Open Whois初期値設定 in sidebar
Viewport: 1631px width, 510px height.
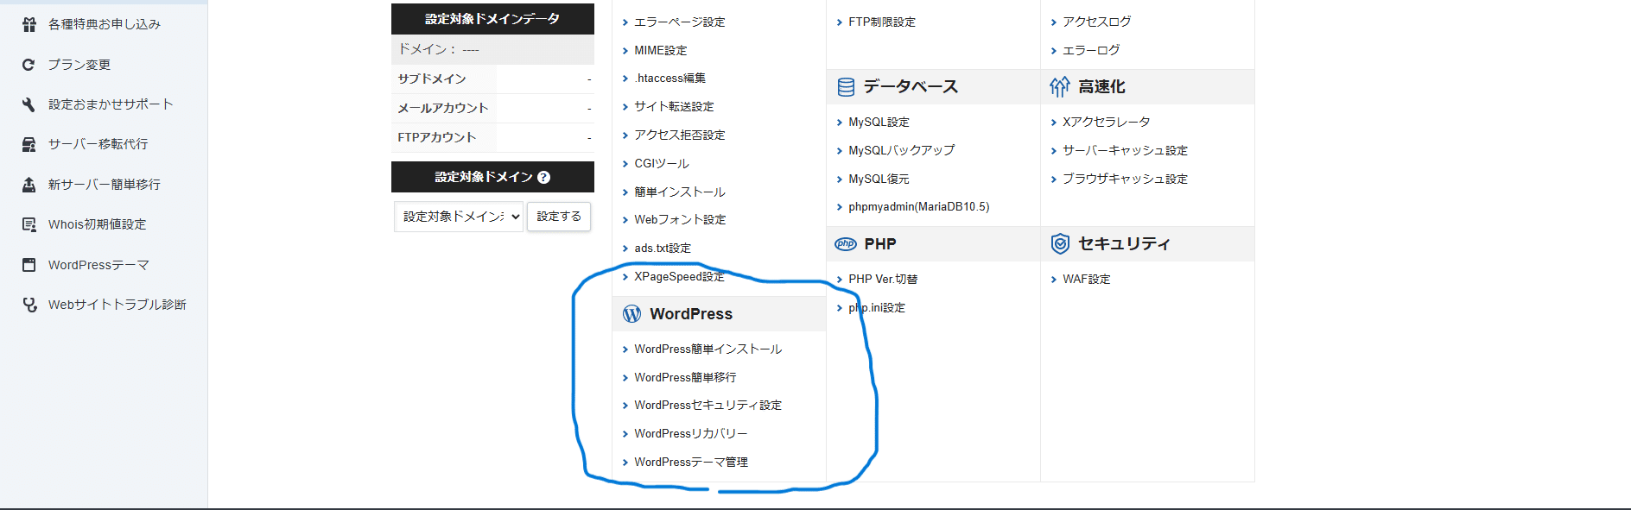pyautogui.click(x=98, y=224)
